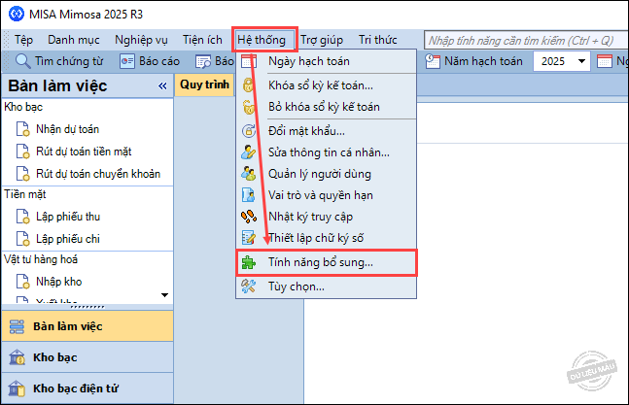Image resolution: width=629 pixels, height=405 pixels.
Task: Select Kho bạc navigation button
Action: pos(87,357)
